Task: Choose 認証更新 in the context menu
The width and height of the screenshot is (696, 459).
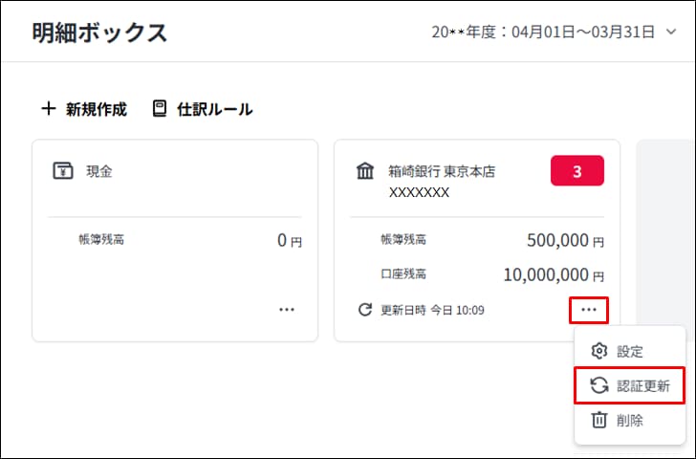Action: pyautogui.click(x=642, y=385)
